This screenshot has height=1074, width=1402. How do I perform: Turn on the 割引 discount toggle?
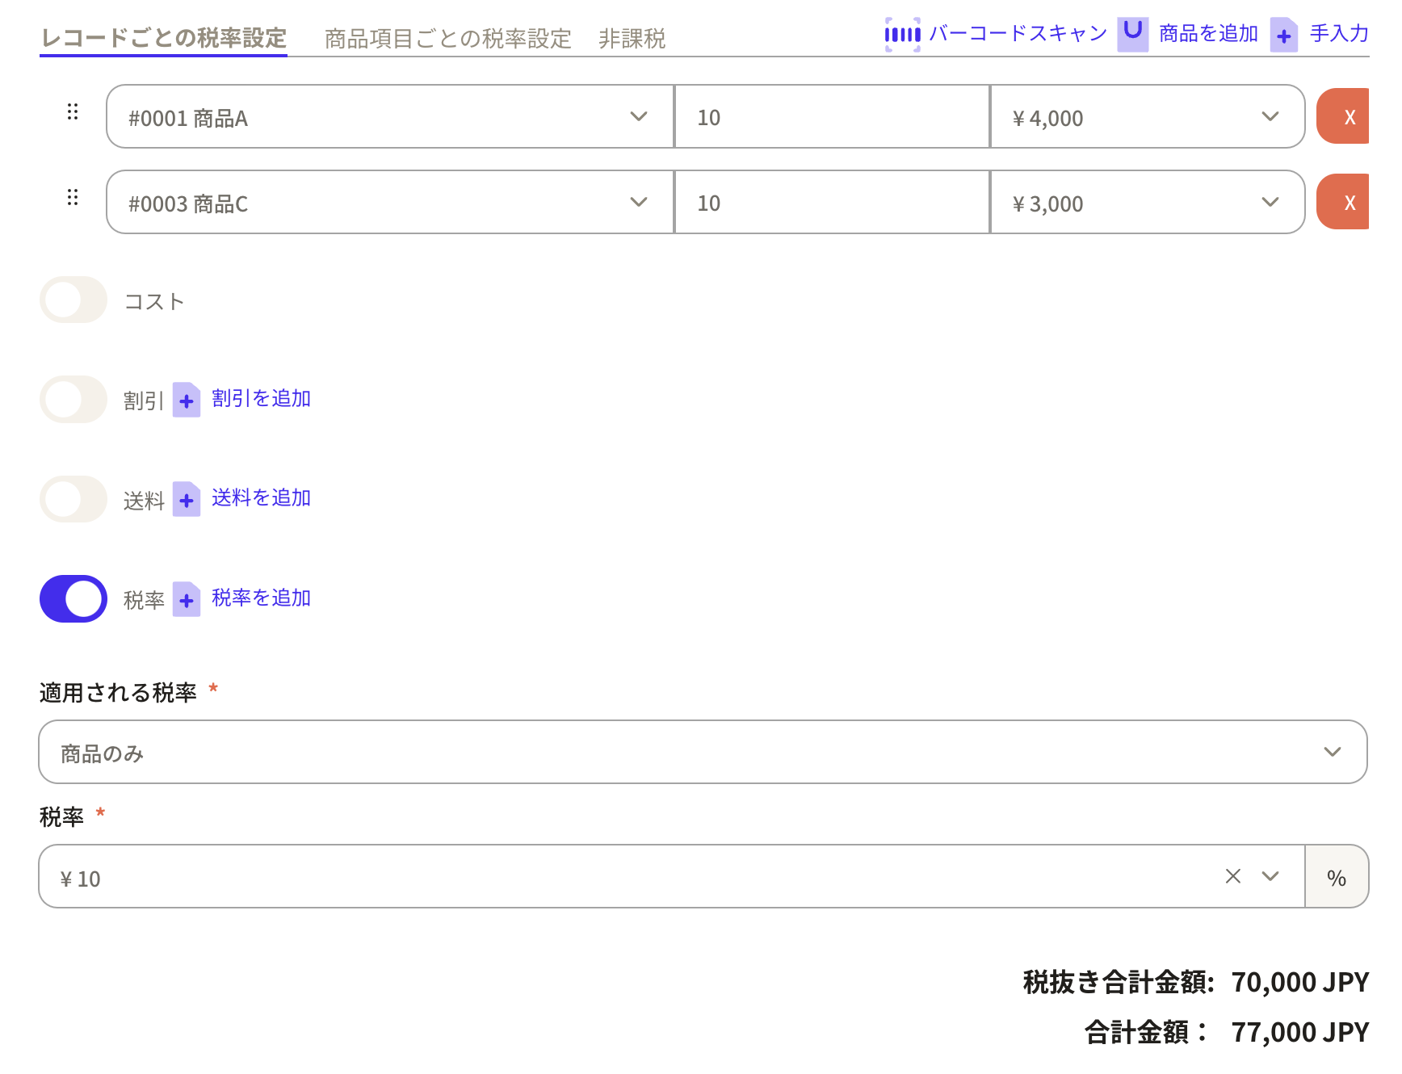click(73, 400)
